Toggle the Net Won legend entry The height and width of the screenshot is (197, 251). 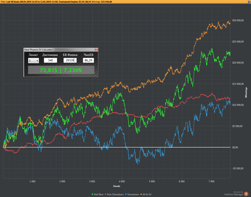coord(98,194)
